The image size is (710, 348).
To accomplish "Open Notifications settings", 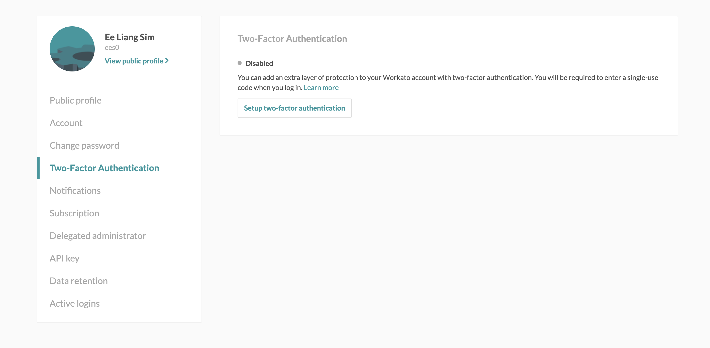I will click(75, 190).
